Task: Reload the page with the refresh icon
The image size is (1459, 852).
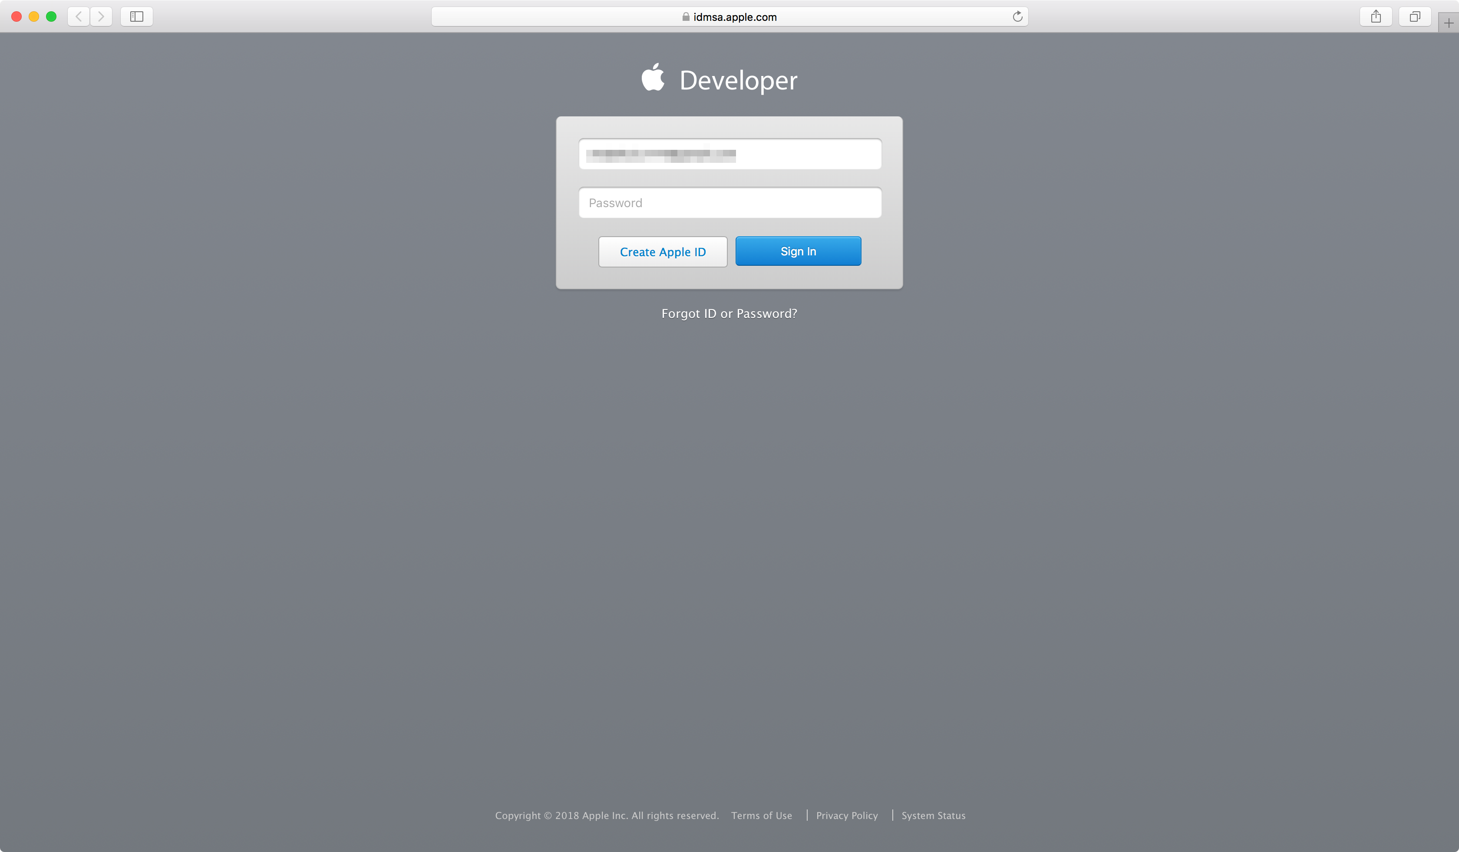Action: 1017,16
